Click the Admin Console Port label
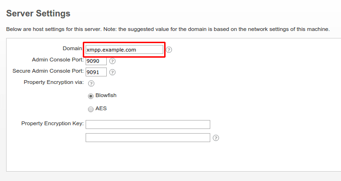 58,60
